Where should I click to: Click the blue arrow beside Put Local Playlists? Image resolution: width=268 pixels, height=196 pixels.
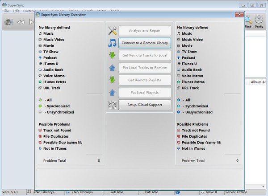(x=112, y=92)
